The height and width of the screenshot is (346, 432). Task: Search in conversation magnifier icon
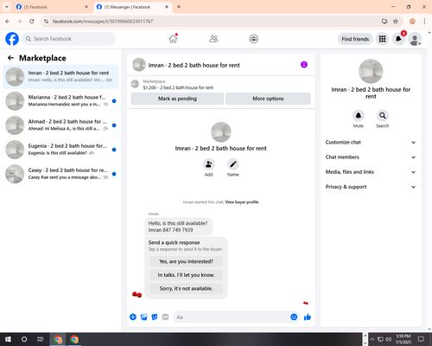pyautogui.click(x=383, y=116)
